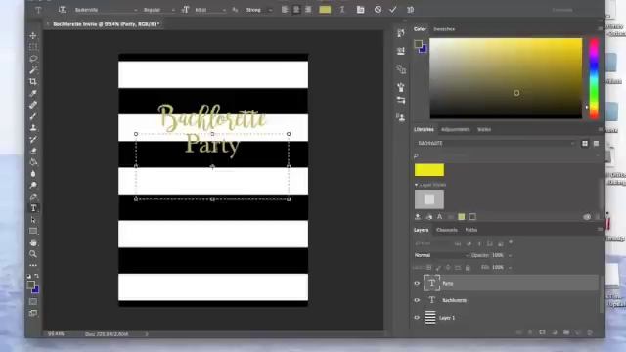Viewport: 626px width, 352px height.
Task: Pick a shade in the color field
Action: (506, 78)
